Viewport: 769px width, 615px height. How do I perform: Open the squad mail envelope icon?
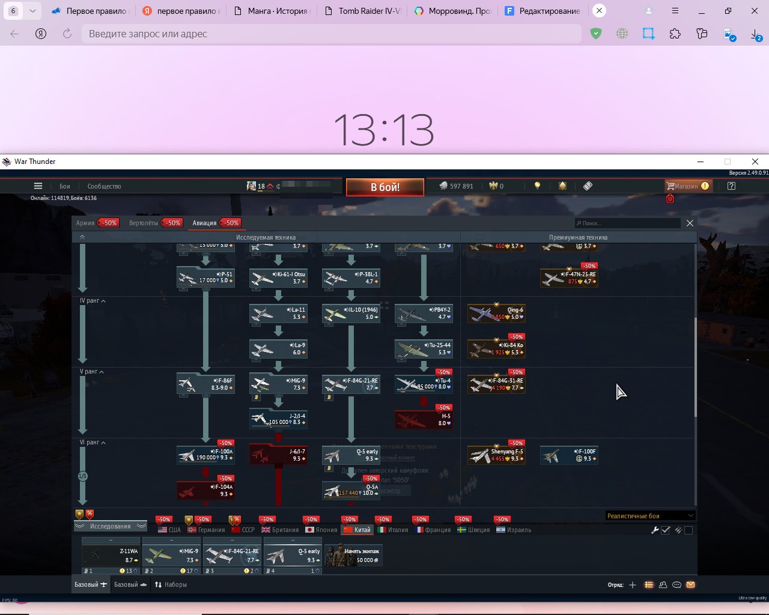click(690, 584)
